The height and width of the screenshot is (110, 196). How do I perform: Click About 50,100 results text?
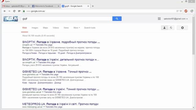coord(38,36)
